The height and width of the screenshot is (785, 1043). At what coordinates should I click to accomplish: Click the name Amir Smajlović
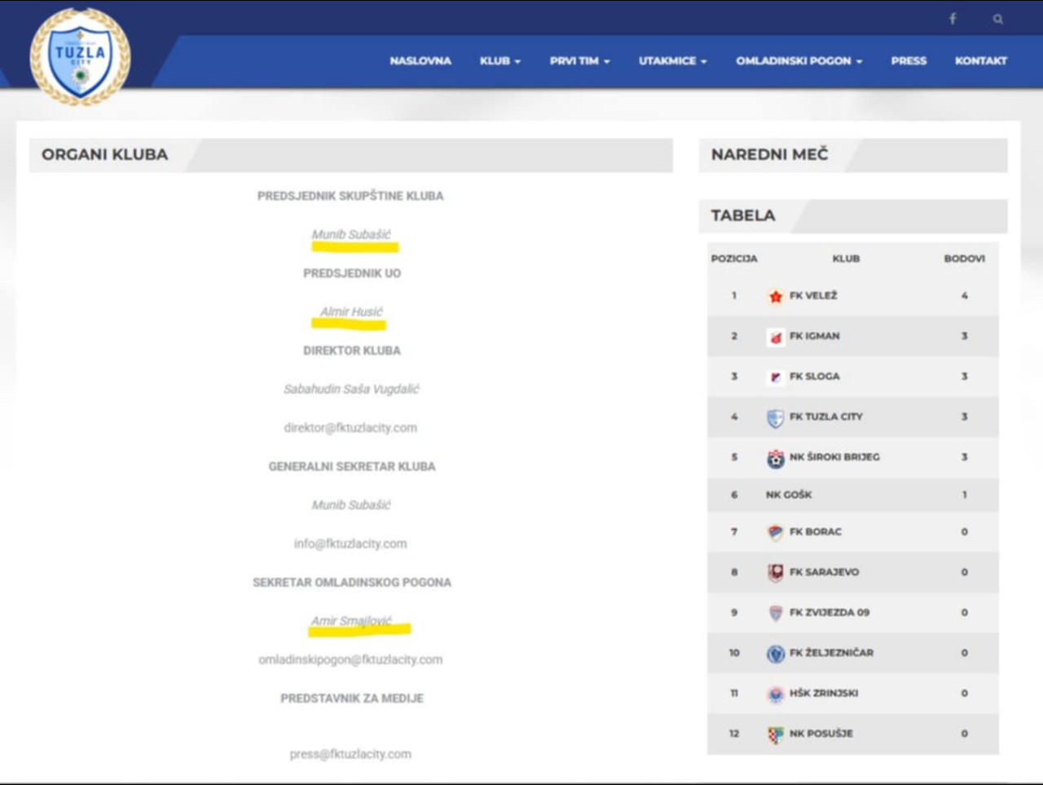click(x=351, y=621)
